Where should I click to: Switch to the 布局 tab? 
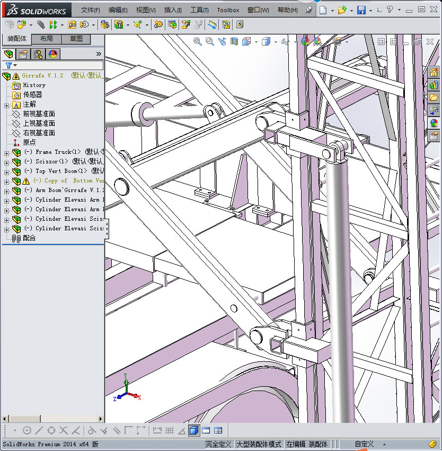tap(46, 39)
